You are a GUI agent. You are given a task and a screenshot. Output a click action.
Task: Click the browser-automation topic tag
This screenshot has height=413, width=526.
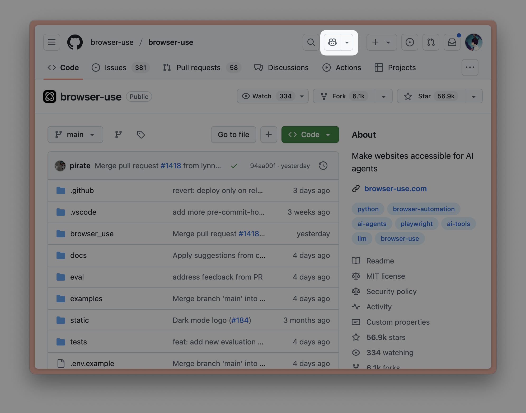tap(424, 209)
